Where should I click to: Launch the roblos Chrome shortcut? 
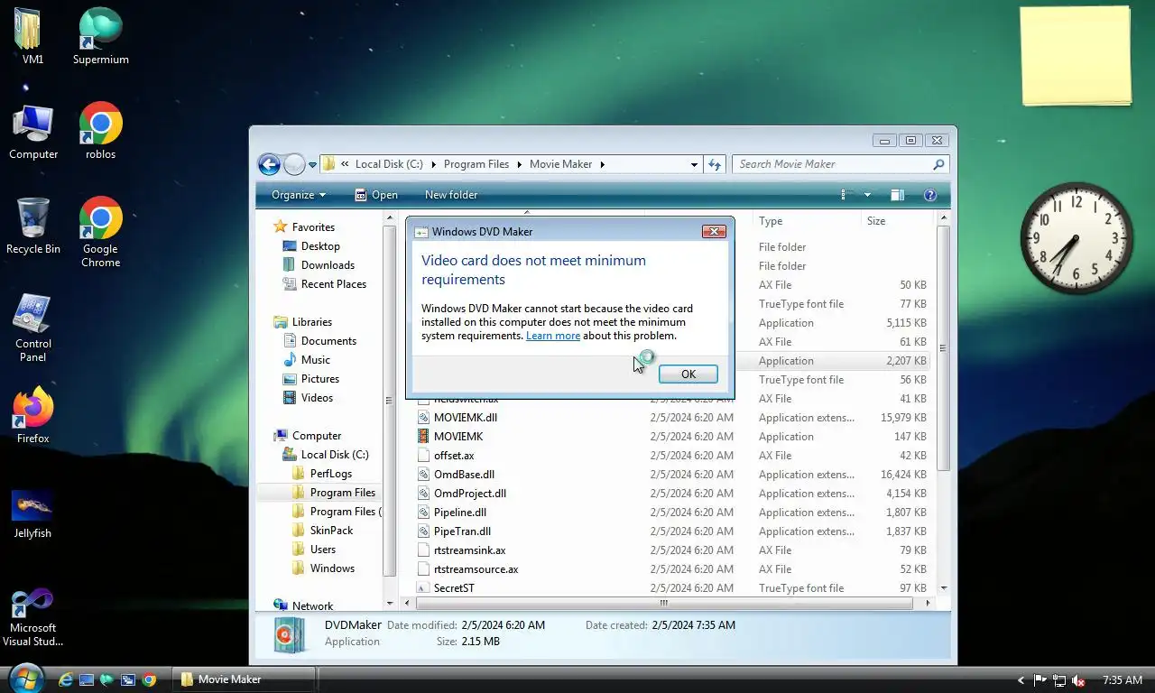100,132
